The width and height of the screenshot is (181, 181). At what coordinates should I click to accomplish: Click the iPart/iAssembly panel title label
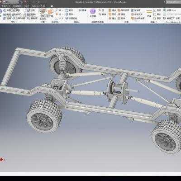173,22
